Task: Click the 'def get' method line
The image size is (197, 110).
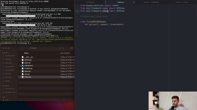Action: click(x=104, y=24)
